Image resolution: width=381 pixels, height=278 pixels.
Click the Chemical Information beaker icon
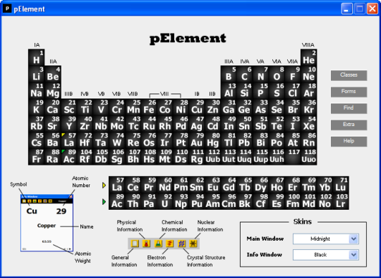click(x=158, y=243)
